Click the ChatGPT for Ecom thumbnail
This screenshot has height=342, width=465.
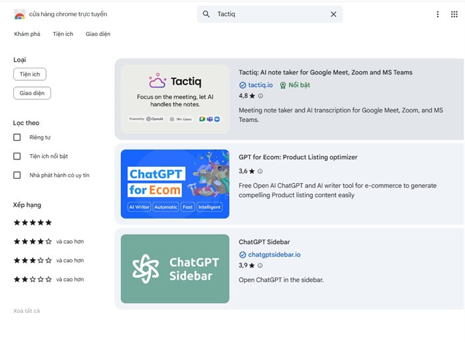pos(175,184)
